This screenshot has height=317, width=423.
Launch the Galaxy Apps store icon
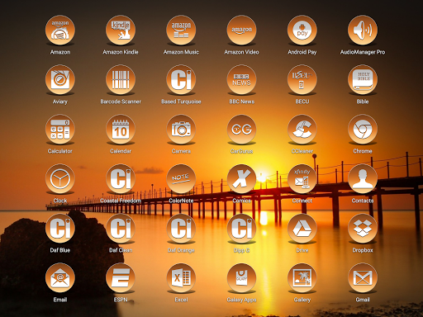tap(241, 278)
